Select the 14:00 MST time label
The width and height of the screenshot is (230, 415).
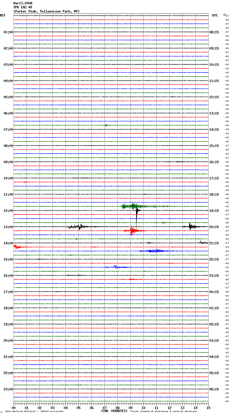8,243
